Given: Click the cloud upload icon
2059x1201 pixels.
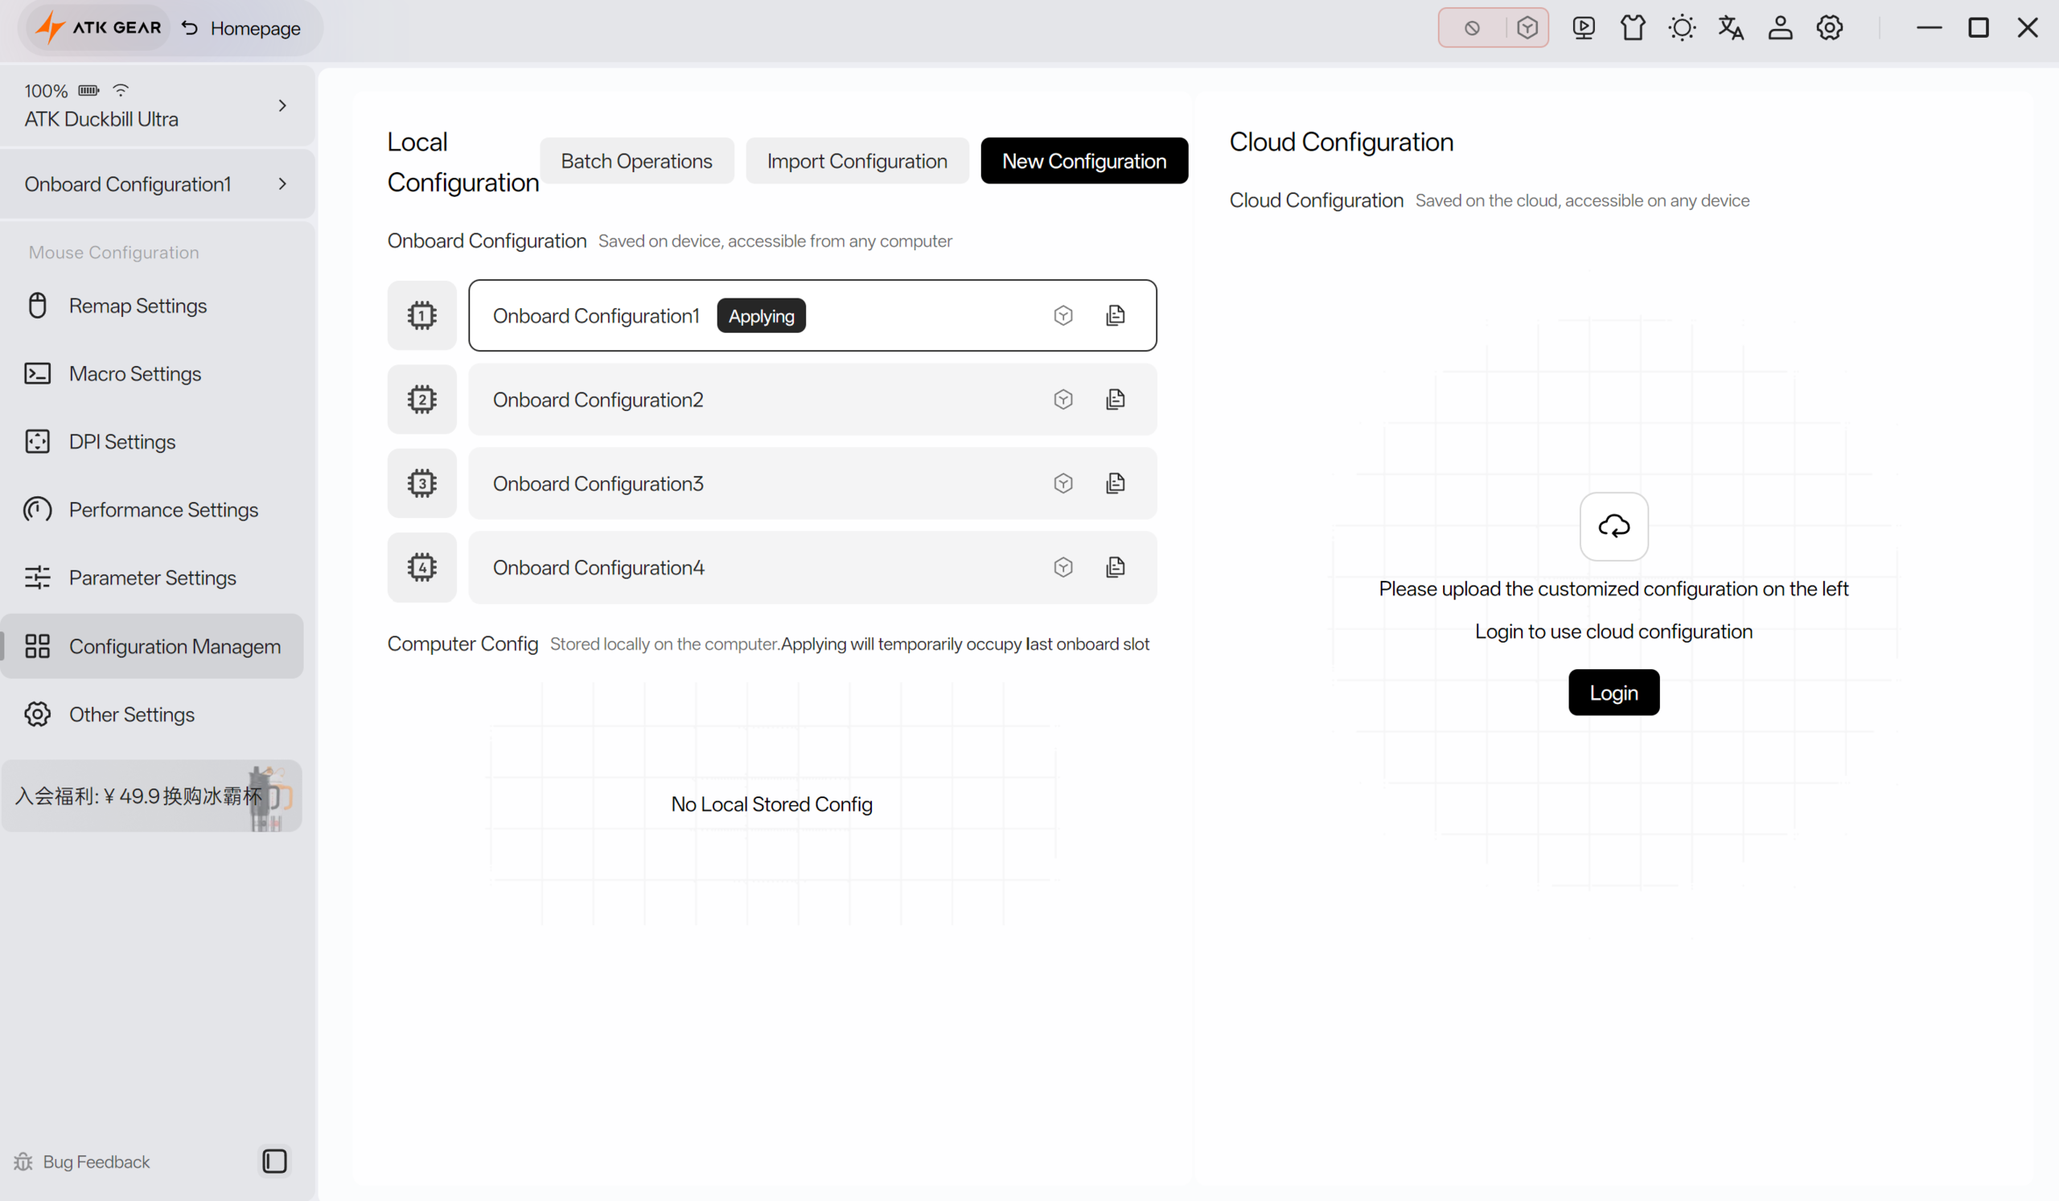Looking at the screenshot, I should click(x=1613, y=526).
